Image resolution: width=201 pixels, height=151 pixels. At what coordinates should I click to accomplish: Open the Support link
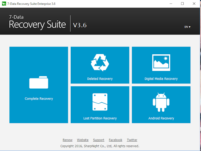click(99, 140)
